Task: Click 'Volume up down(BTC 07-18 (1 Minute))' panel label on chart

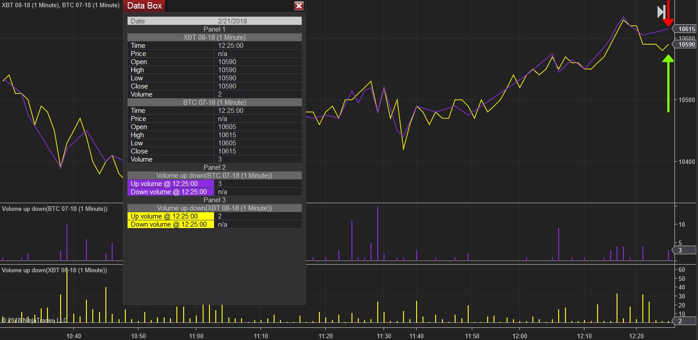Action: coord(55,209)
